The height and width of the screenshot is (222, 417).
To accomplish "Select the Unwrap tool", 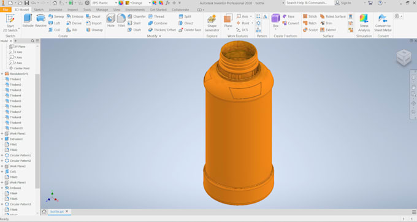I will [x=94, y=30].
